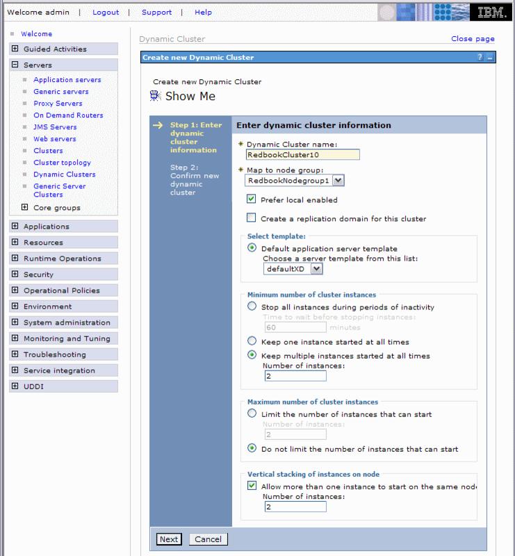Toggle Prefer local enabled checkbox

[251, 199]
